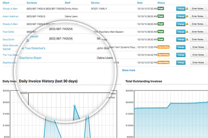Viewport: 208px width, 138px height.
Task: Select staff name Dmitry Kotov
Action: tap(71, 9)
